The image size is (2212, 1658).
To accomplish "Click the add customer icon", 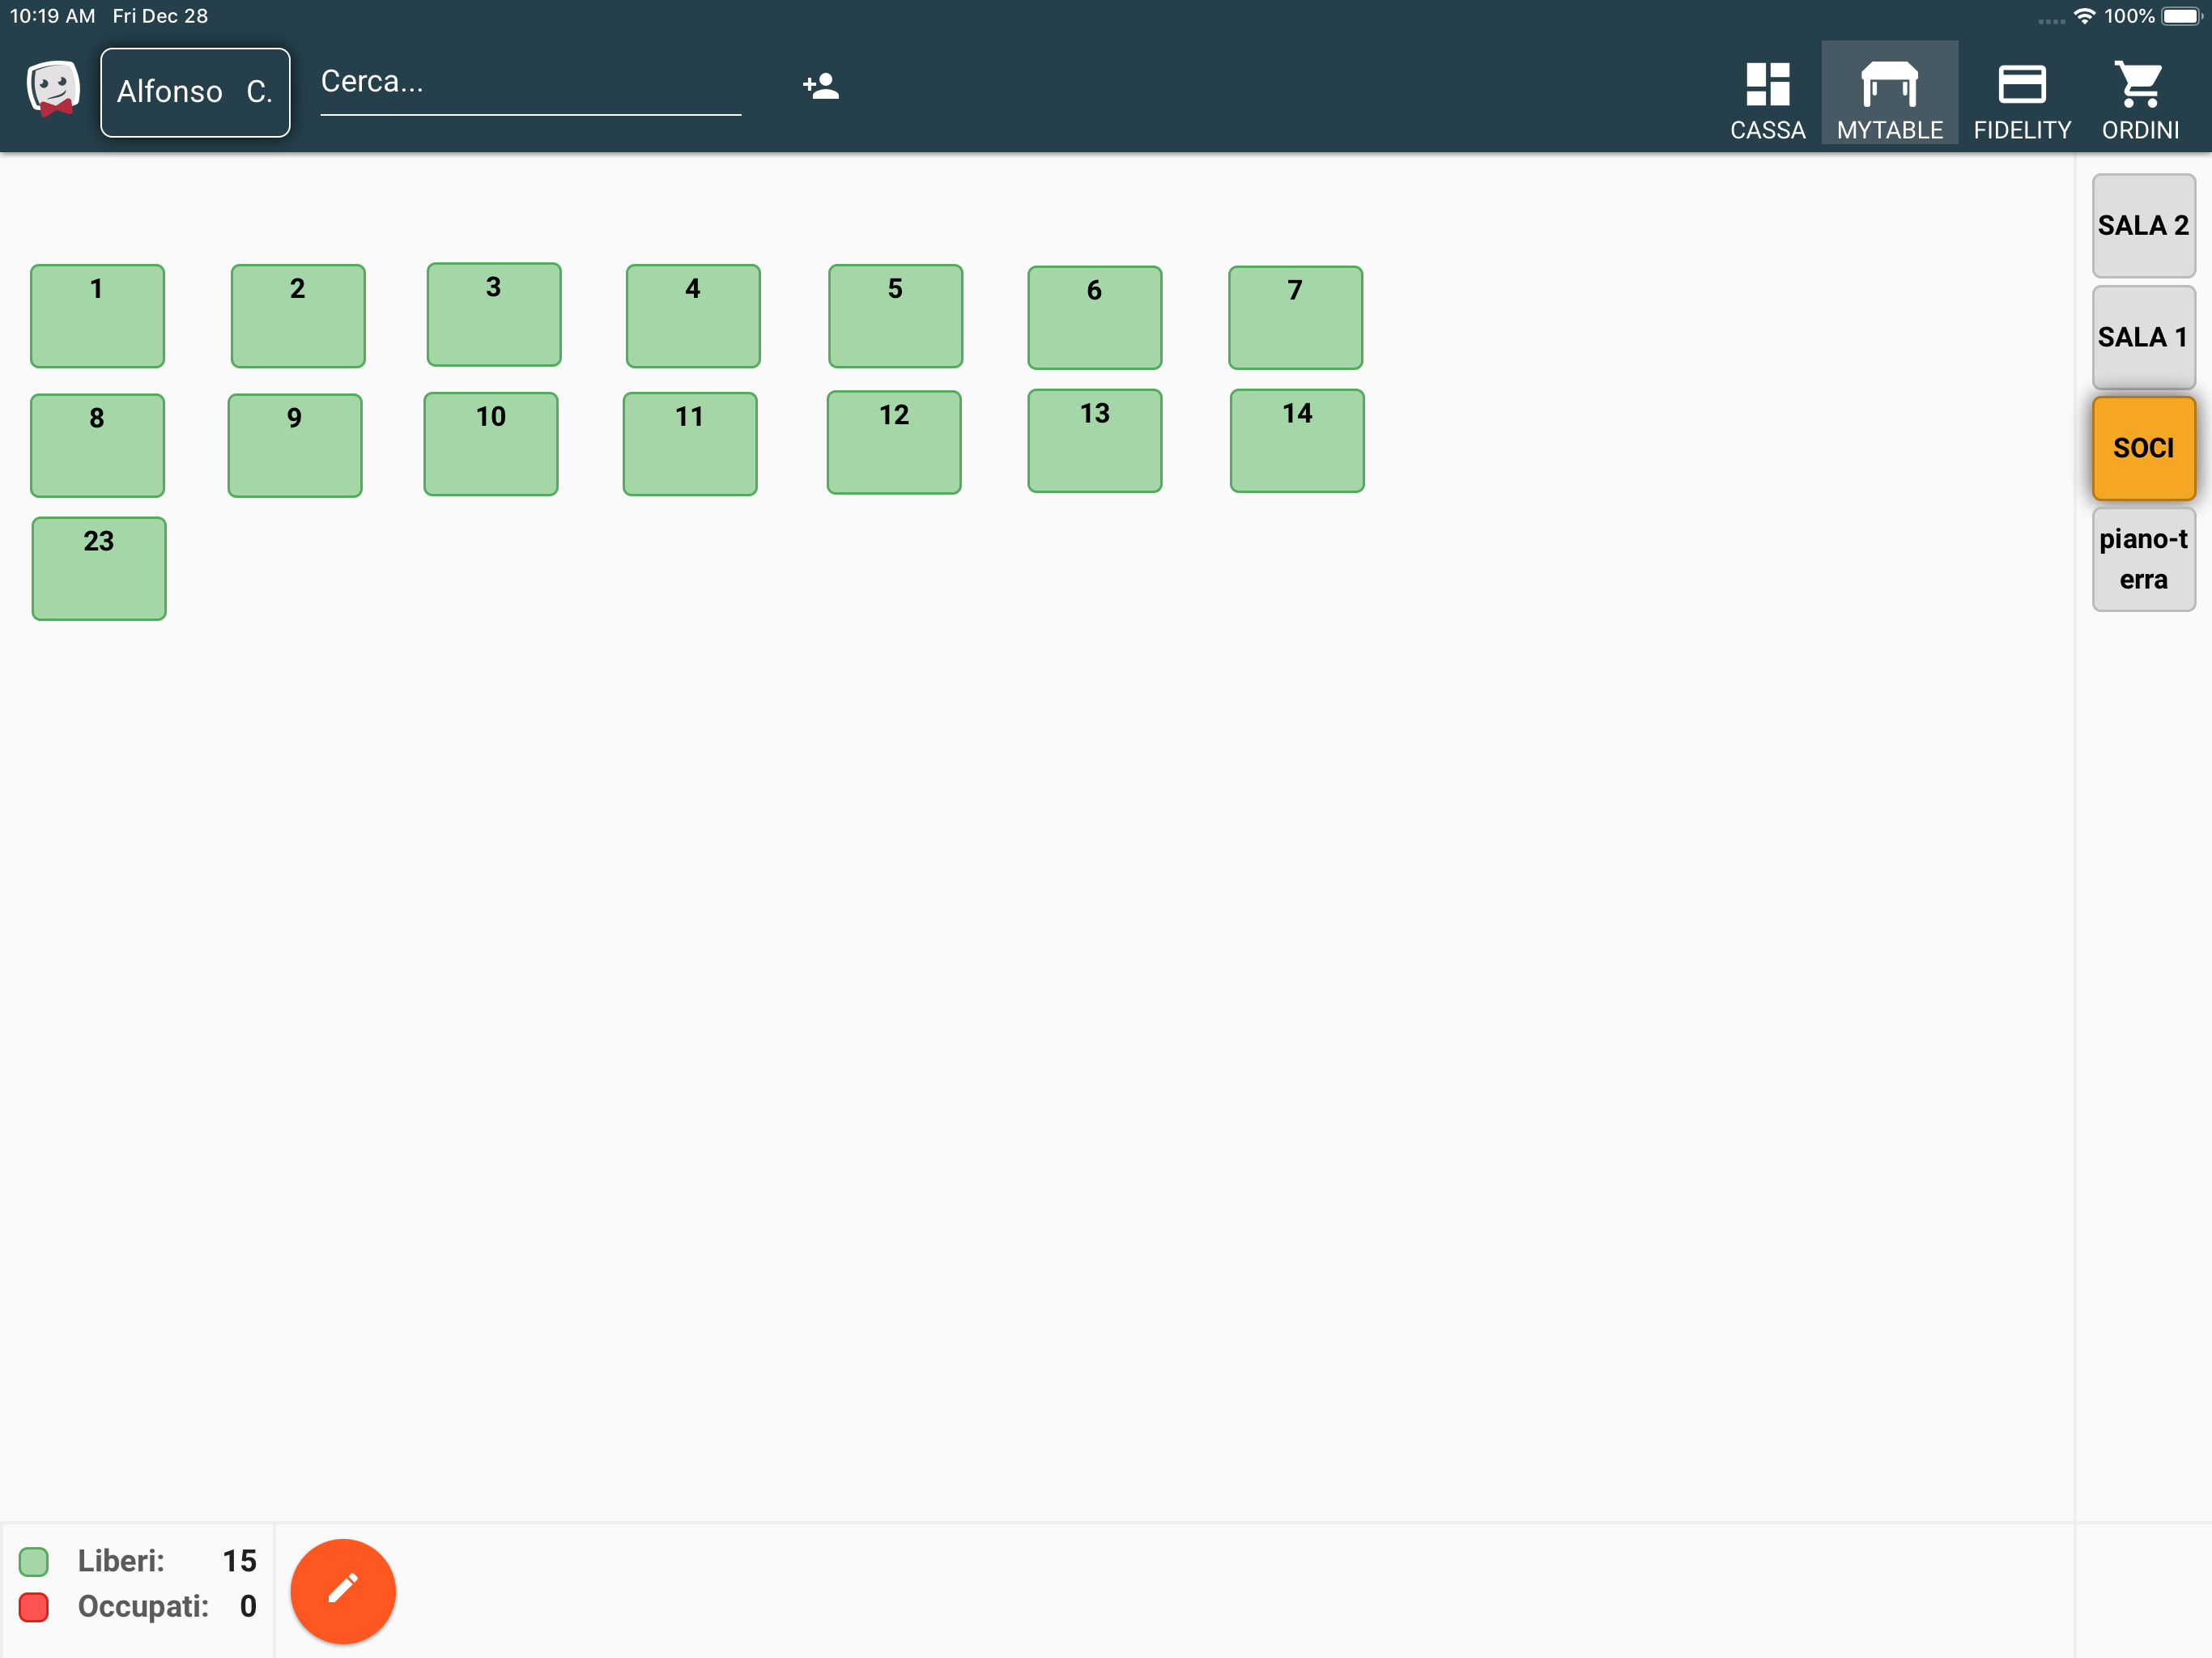I will (x=821, y=86).
